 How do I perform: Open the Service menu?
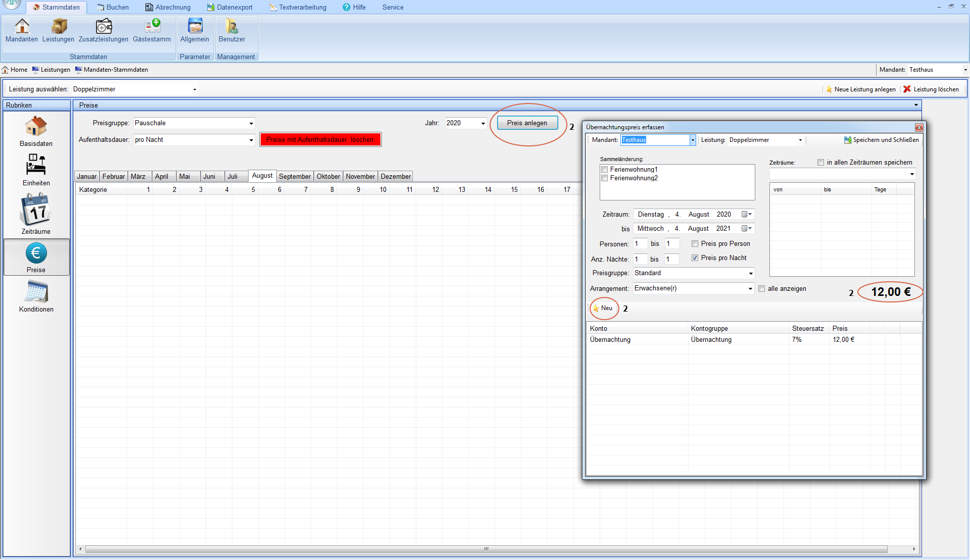click(393, 7)
